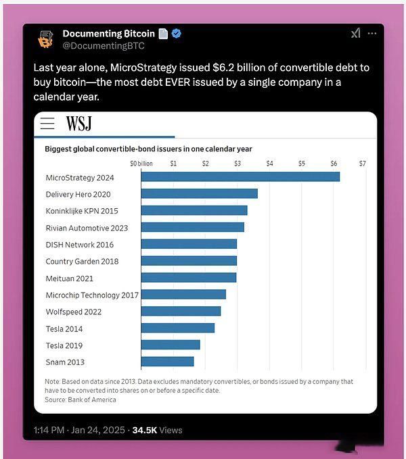Click the 34.5K Views count

pos(156,430)
